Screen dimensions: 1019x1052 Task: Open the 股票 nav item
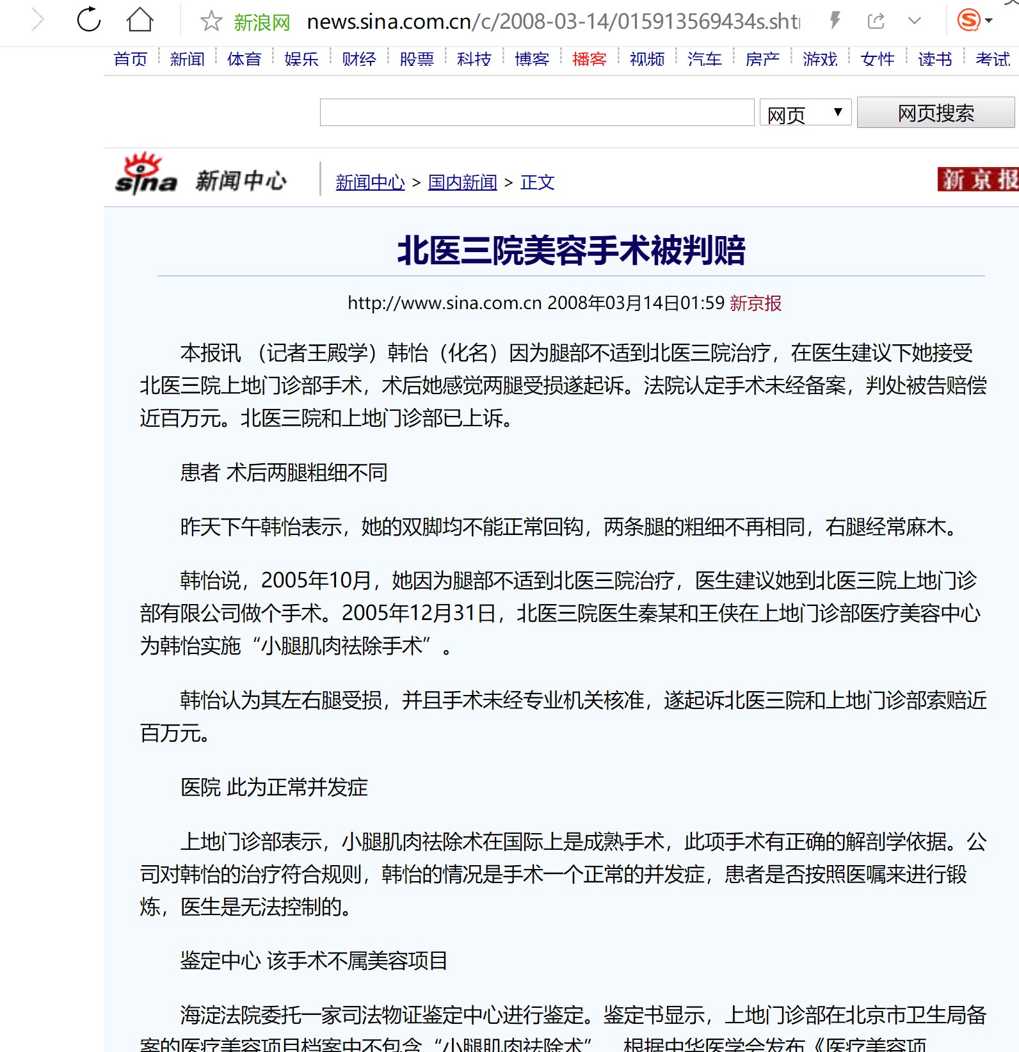[x=417, y=60]
